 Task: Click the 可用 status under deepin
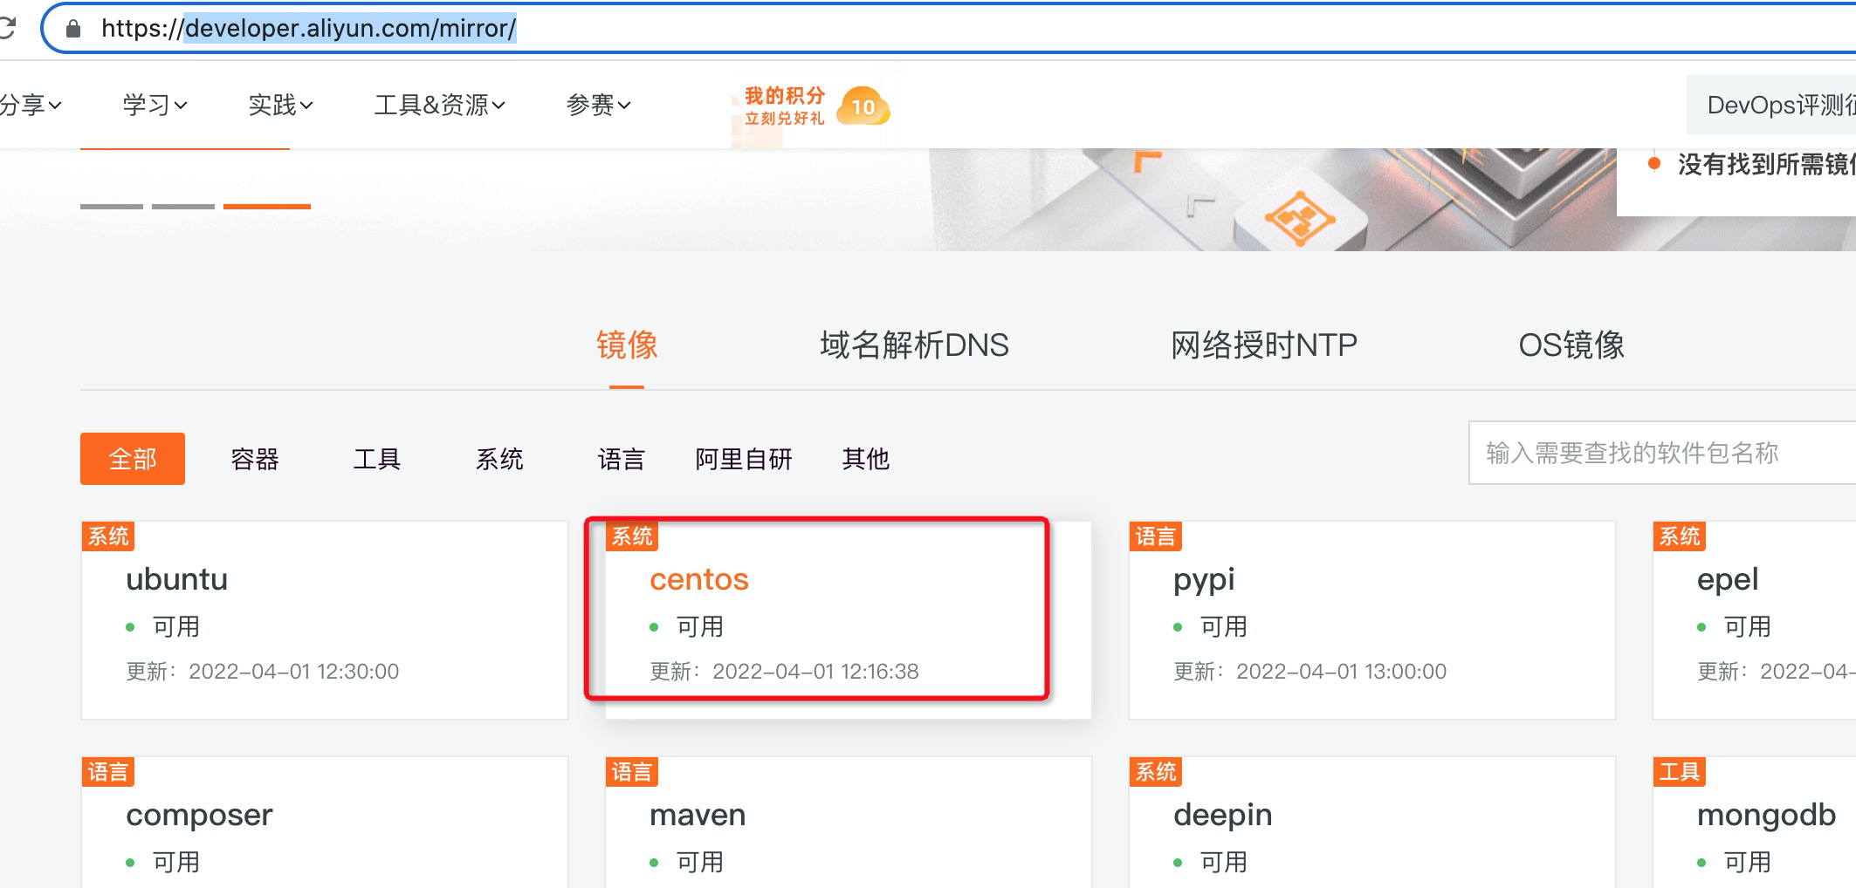[1224, 862]
